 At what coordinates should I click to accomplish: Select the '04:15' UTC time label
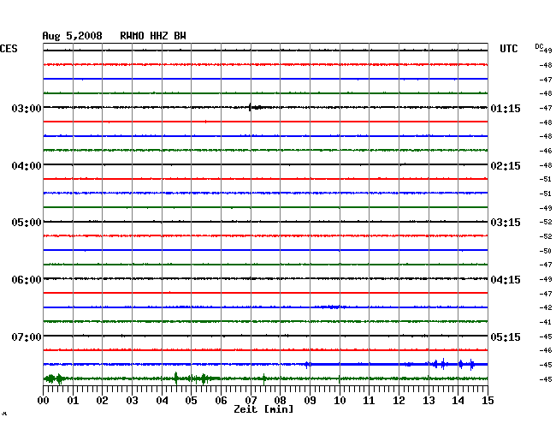click(506, 280)
